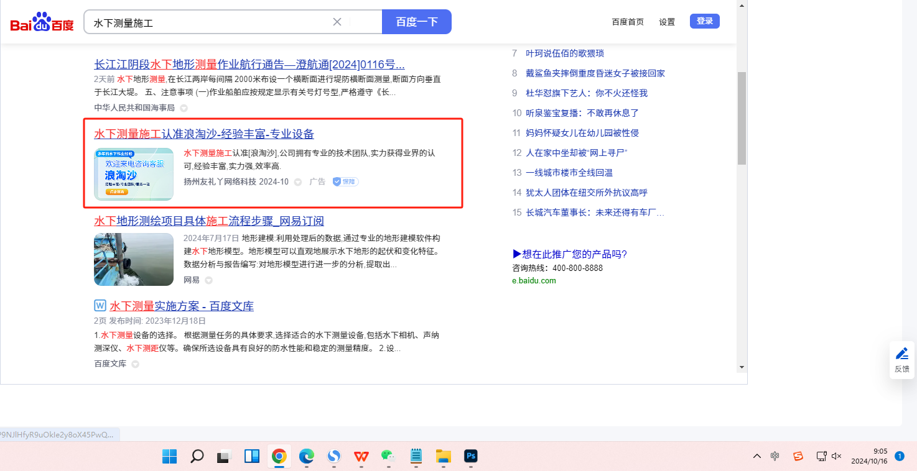
Task: Click the Baidu logo
Action: point(42,23)
